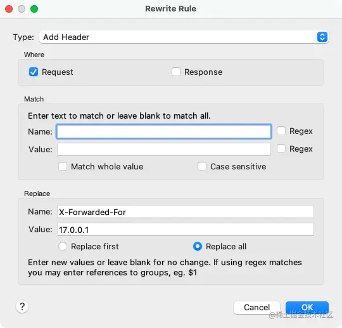This screenshot has height=328, width=342.
Task: Confirm the rule with OK button
Action: [x=307, y=308]
